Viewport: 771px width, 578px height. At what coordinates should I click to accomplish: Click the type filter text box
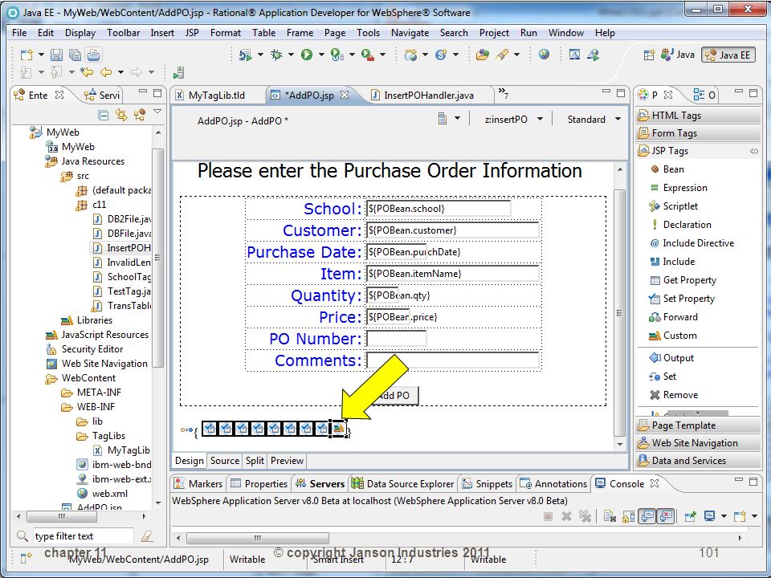(x=83, y=536)
